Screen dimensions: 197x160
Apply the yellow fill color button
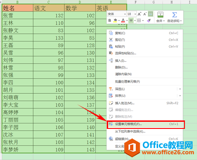pos(115,20)
